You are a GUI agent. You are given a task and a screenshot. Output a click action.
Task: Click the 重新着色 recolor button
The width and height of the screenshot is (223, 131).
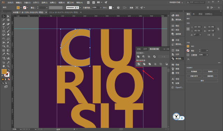pyautogui.click(x=210, y=76)
